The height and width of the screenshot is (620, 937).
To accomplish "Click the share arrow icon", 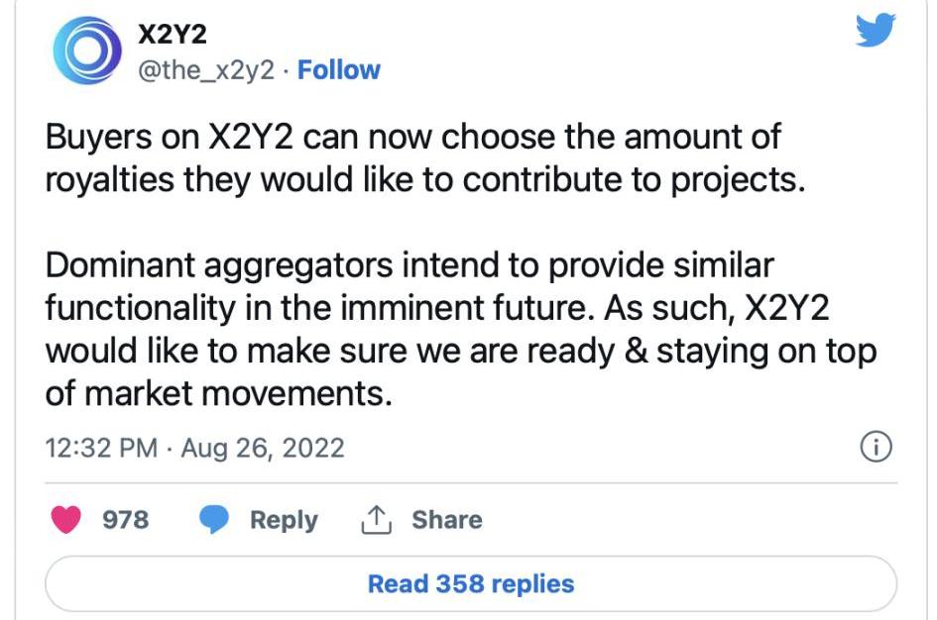I will point(376,520).
